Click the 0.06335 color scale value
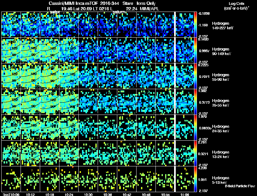The width and height of the screenshot is (257, 196). pyautogui.click(x=205, y=128)
